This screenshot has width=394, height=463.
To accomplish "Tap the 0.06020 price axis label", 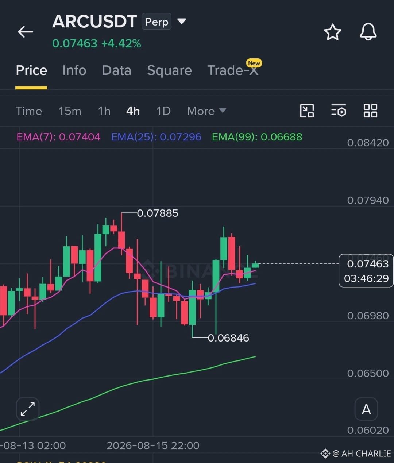I will [368, 430].
